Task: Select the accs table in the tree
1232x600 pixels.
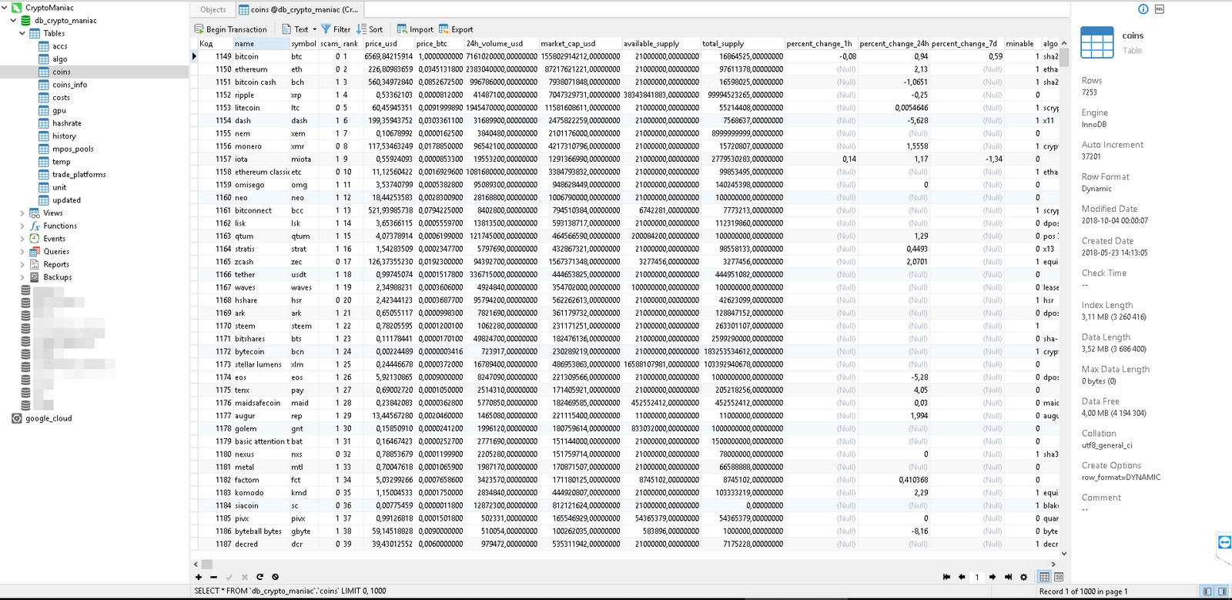Action: pos(59,46)
